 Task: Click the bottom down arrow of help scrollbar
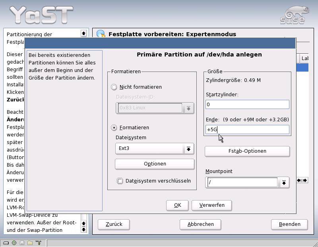pos(84,229)
